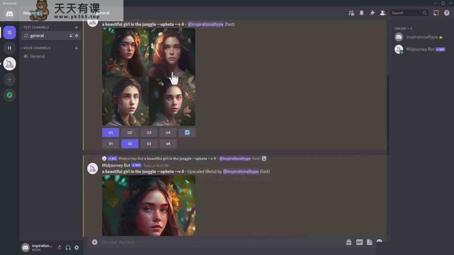The height and width of the screenshot is (255, 454).
Task: Toggle the member list icon
Action: pyautogui.click(x=383, y=13)
